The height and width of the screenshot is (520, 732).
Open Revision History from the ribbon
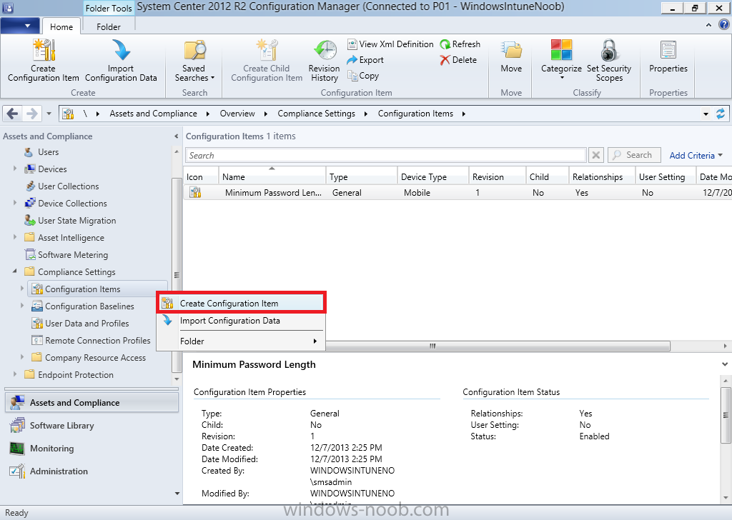point(325,61)
